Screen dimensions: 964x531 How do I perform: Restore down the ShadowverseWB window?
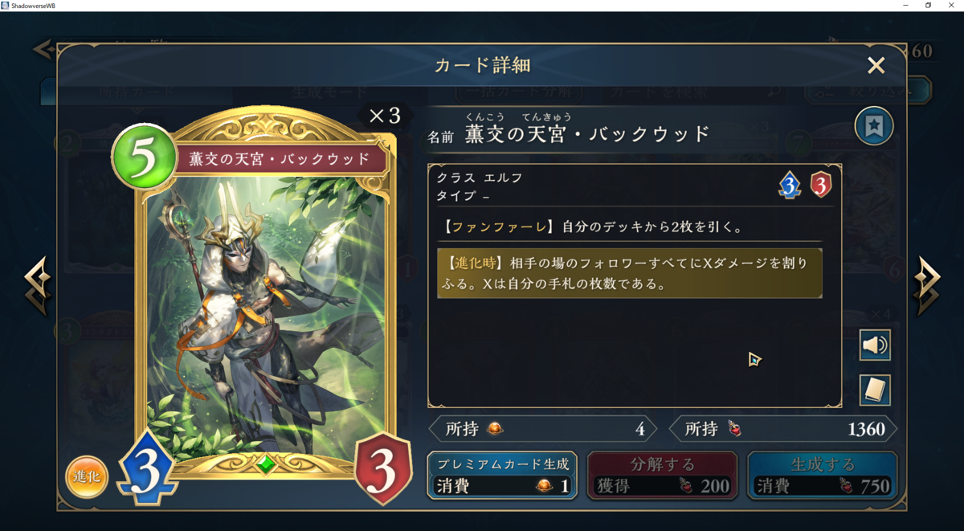point(928,5)
